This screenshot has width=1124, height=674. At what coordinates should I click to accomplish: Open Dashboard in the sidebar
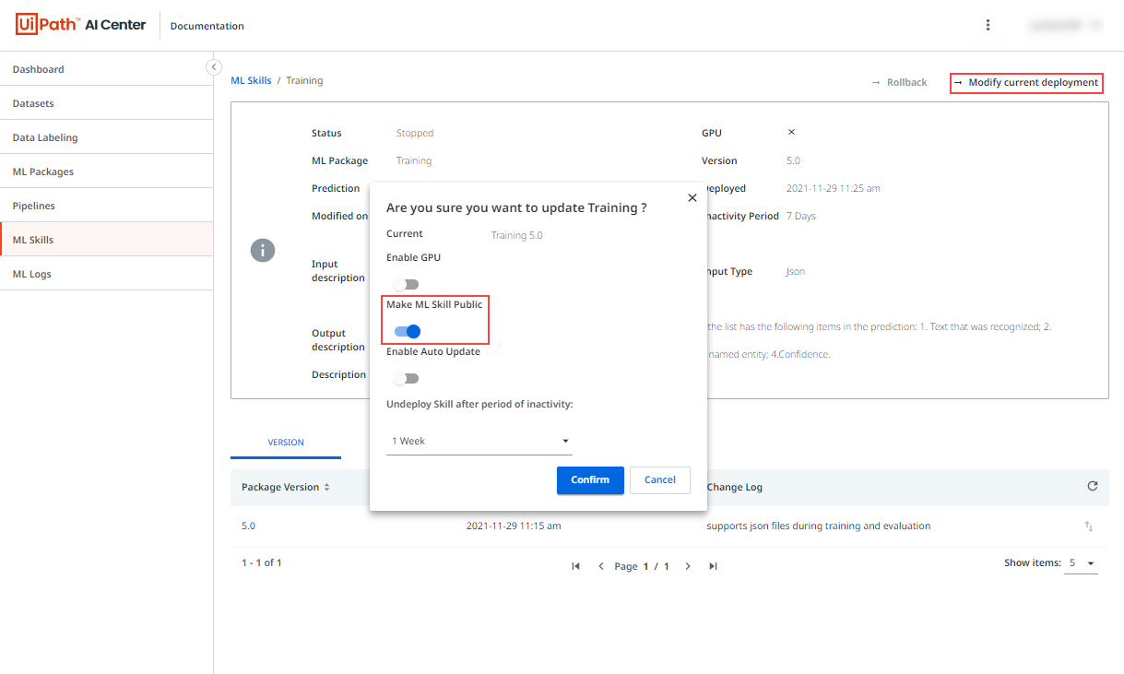click(107, 69)
